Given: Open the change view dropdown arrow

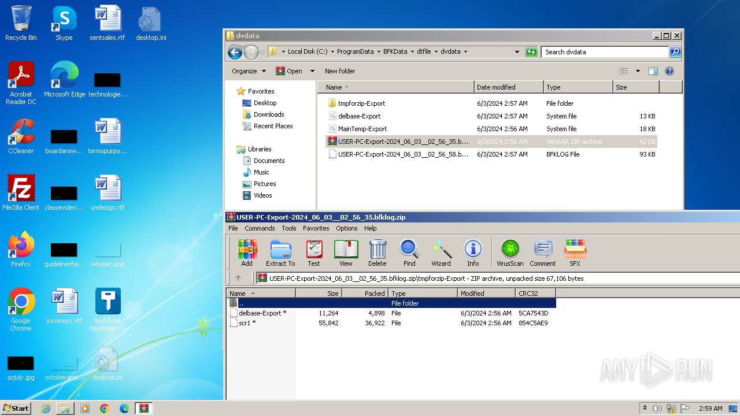Looking at the screenshot, I should (638, 71).
